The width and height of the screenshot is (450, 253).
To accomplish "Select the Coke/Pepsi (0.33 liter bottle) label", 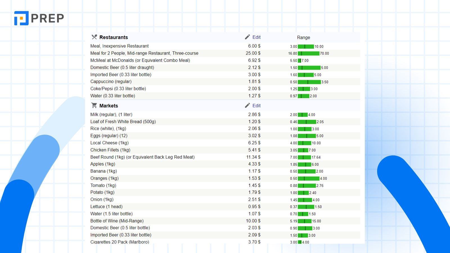I will 118,89.
